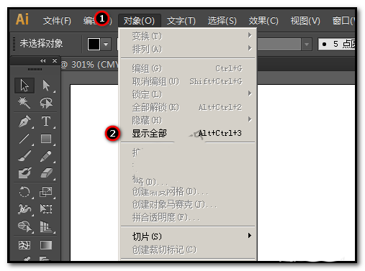Select the Pen tool
Screen dimensions: 365x271
coord(24,121)
